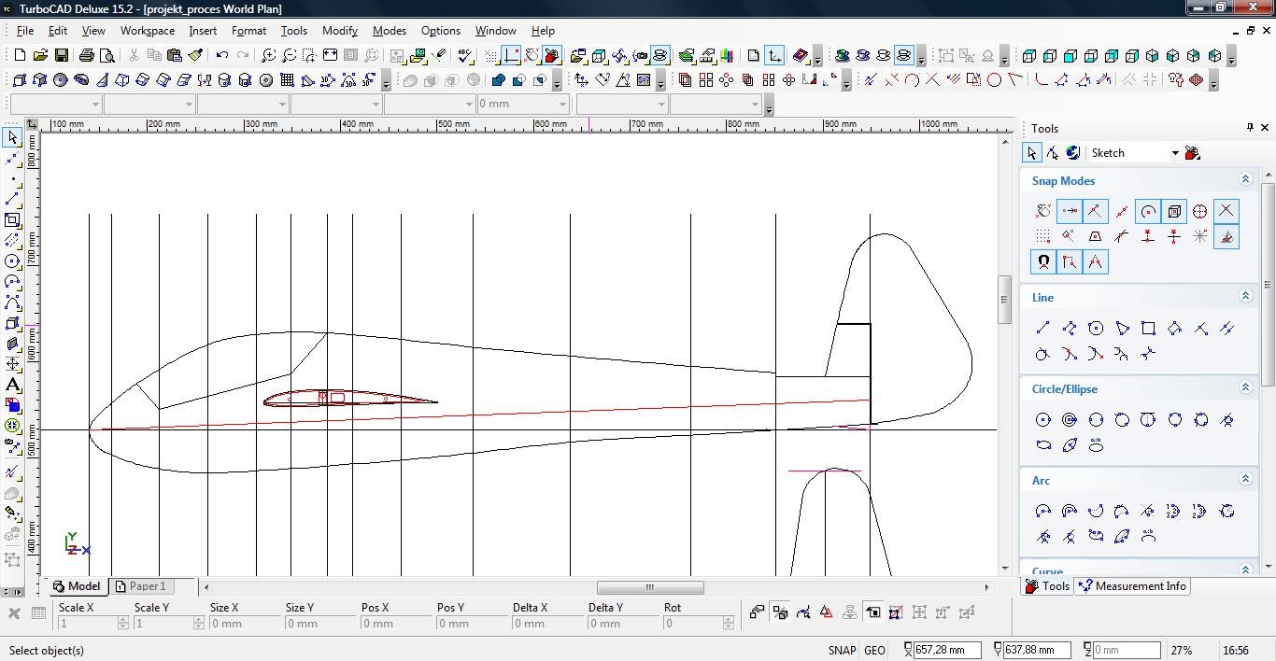Viewport: 1276px width, 661px height.
Task: Click the Undo arrow icon
Action: tap(221, 56)
